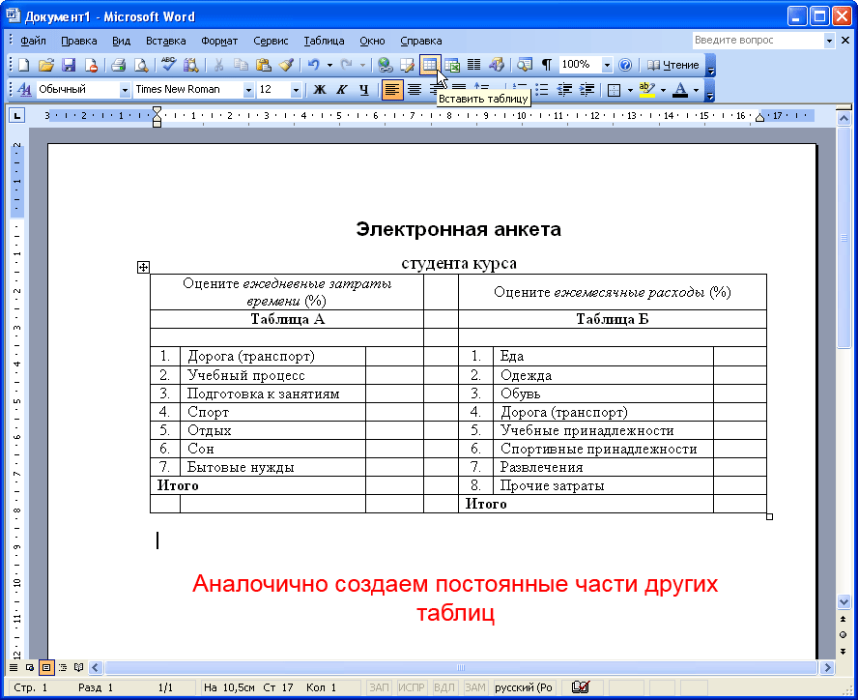Click the ЗАП status bar indicator
Screen dimensions: 858x700
tap(379, 687)
